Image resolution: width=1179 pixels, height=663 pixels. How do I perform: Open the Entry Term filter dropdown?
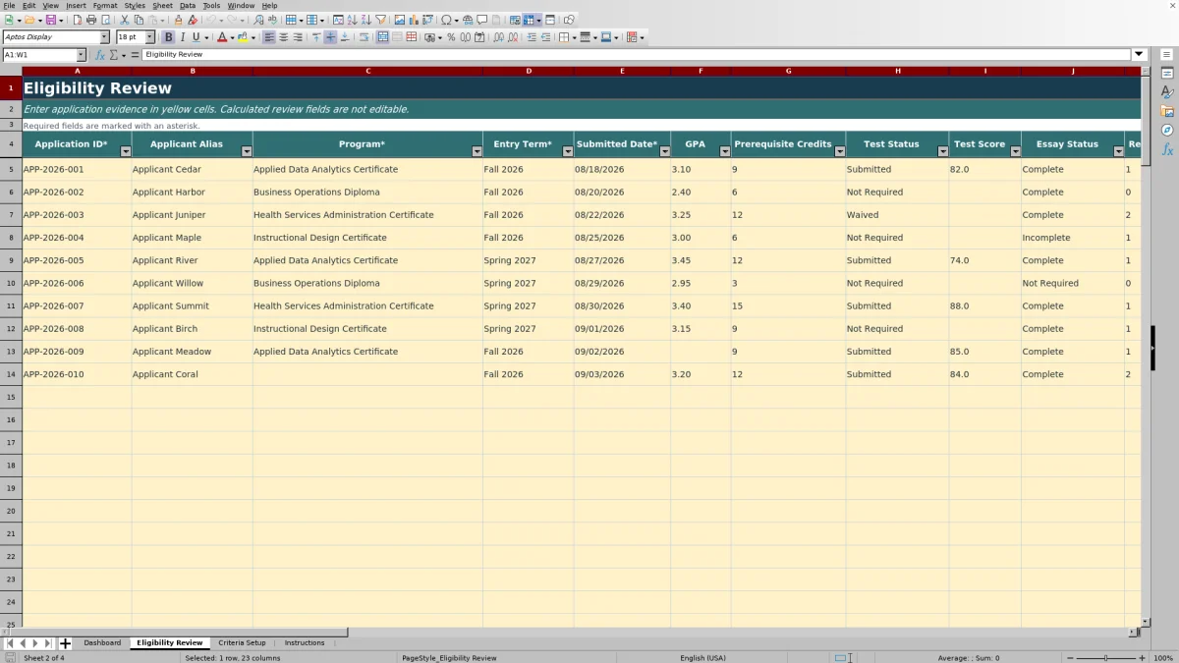(x=567, y=151)
